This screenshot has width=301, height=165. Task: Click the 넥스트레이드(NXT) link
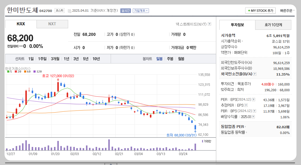pyautogui.click(x=191, y=24)
